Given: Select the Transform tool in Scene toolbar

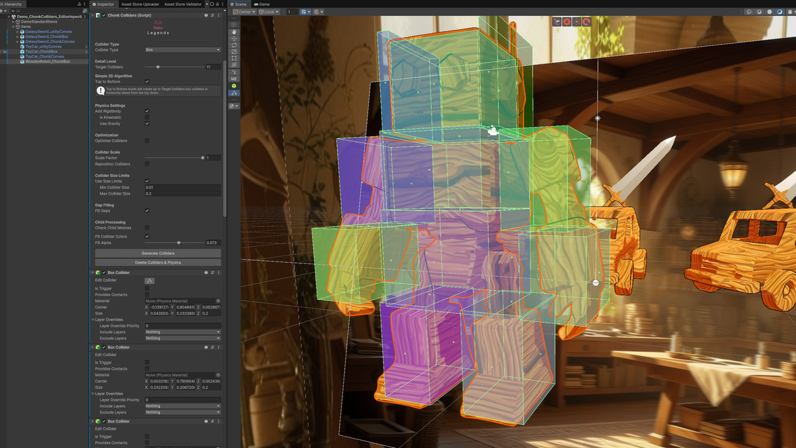Looking at the screenshot, I should click(x=233, y=65).
